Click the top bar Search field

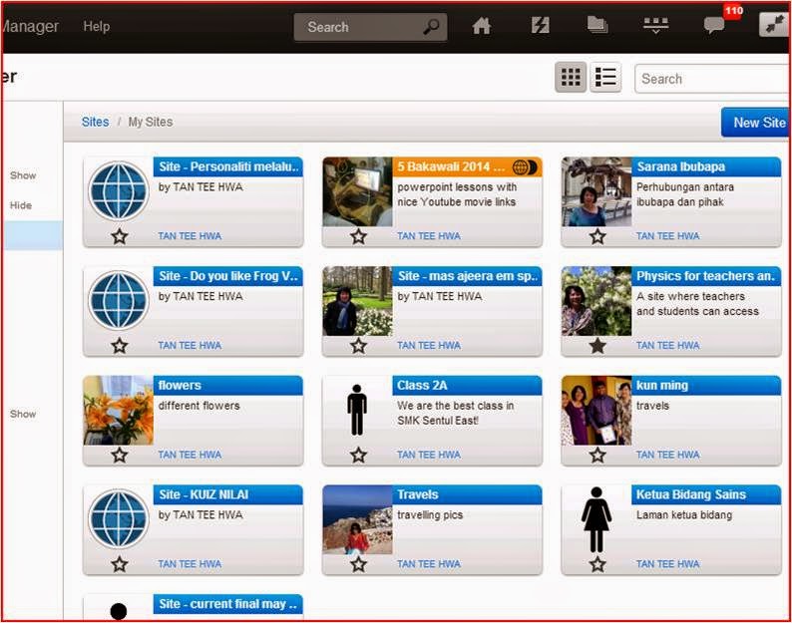tap(370, 27)
